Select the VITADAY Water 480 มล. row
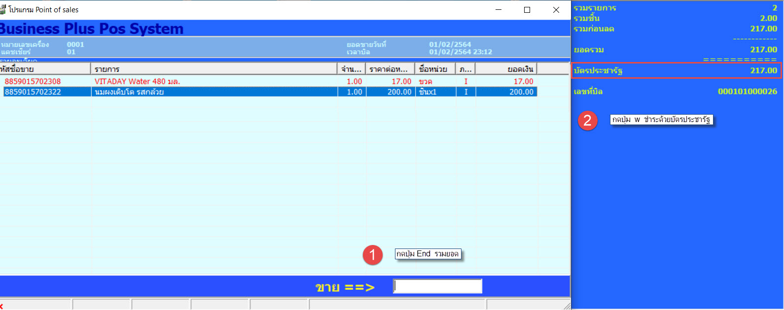This screenshot has height=310, width=784. pos(137,82)
